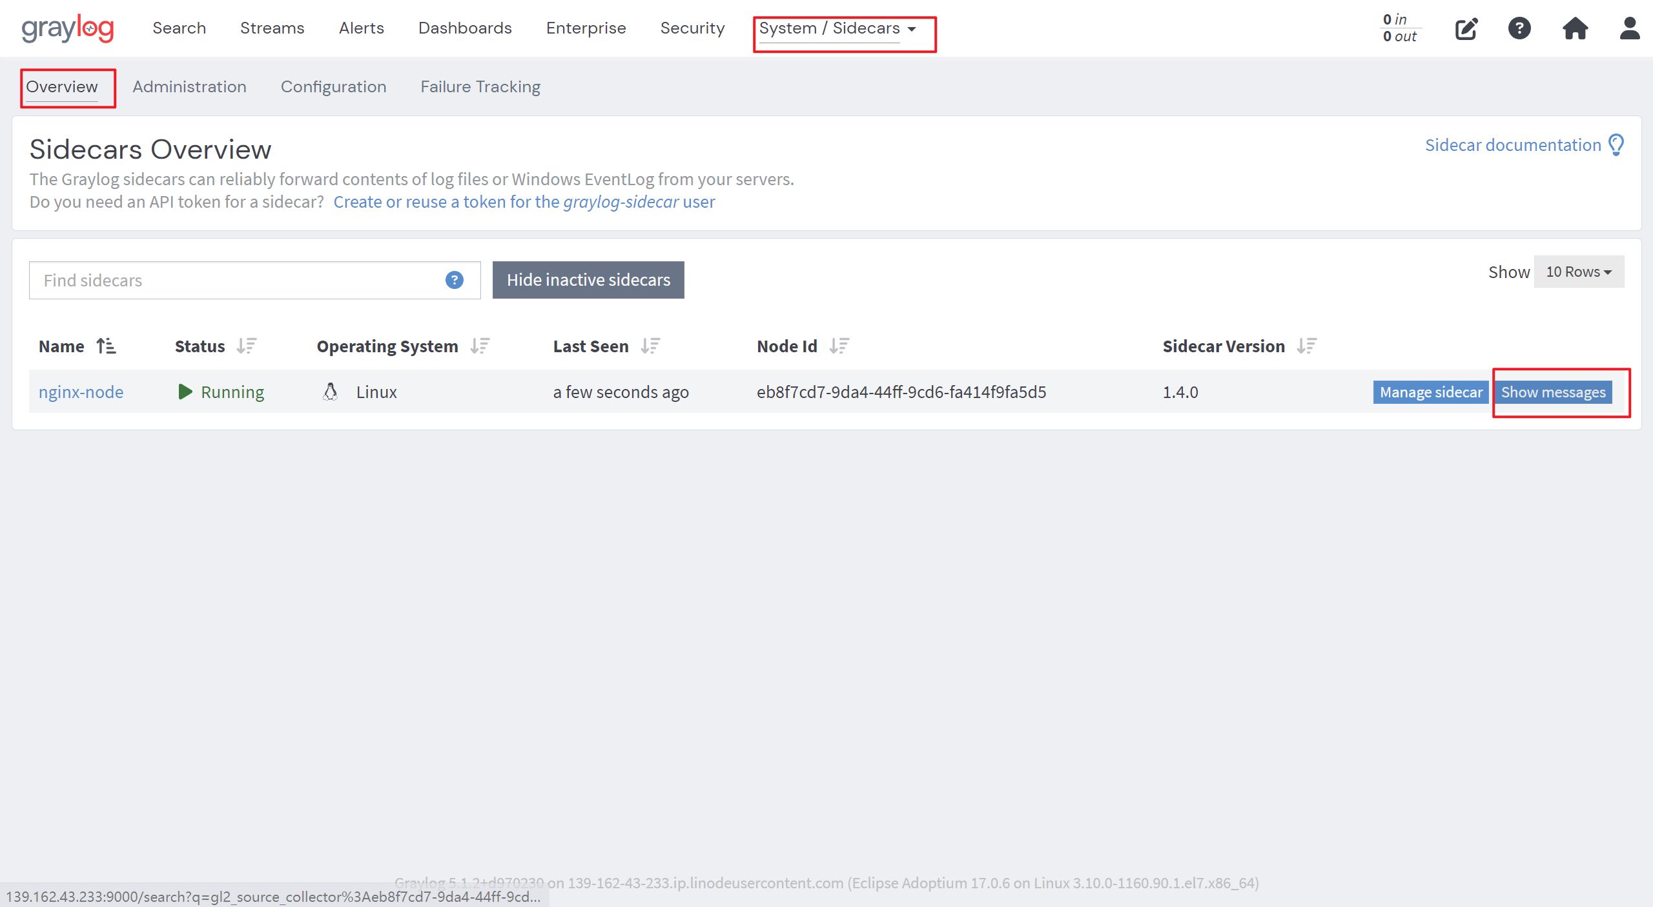Image resolution: width=1653 pixels, height=907 pixels.
Task: Sort by Last Seen icon
Action: [x=650, y=346]
